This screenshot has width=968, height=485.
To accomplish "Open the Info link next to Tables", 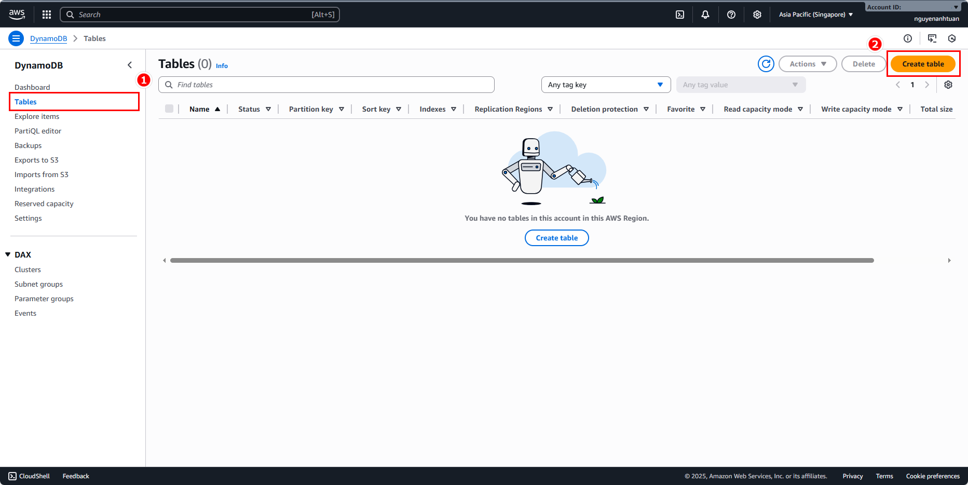I will [x=222, y=66].
